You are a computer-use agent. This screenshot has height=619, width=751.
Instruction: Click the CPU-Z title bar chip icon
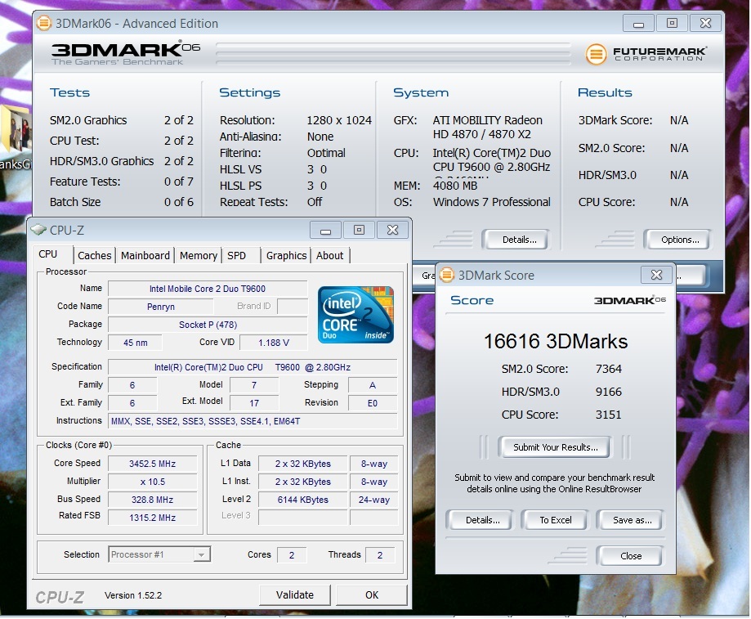point(38,230)
